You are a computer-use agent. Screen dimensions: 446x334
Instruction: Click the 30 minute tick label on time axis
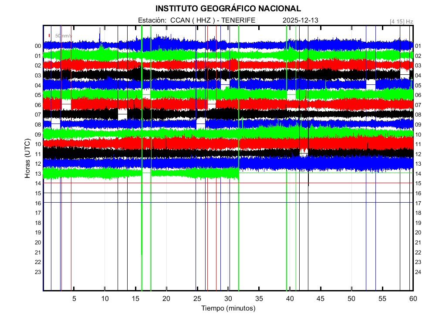[228, 298]
